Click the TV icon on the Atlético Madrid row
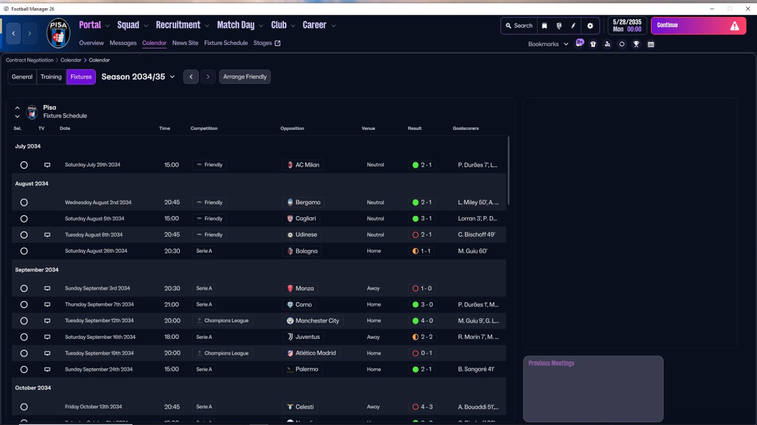 47,354
